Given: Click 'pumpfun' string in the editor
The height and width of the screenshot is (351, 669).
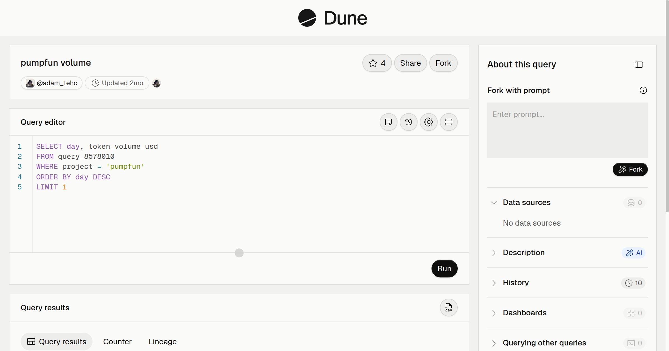Looking at the screenshot, I should pos(125,167).
